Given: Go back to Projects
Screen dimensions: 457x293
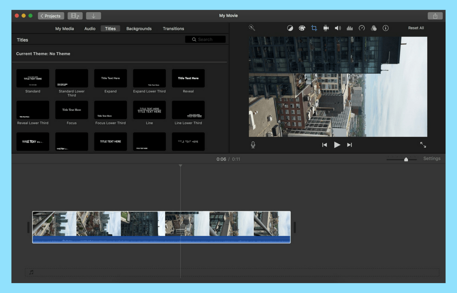Looking at the screenshot, I should pos(51,16).
